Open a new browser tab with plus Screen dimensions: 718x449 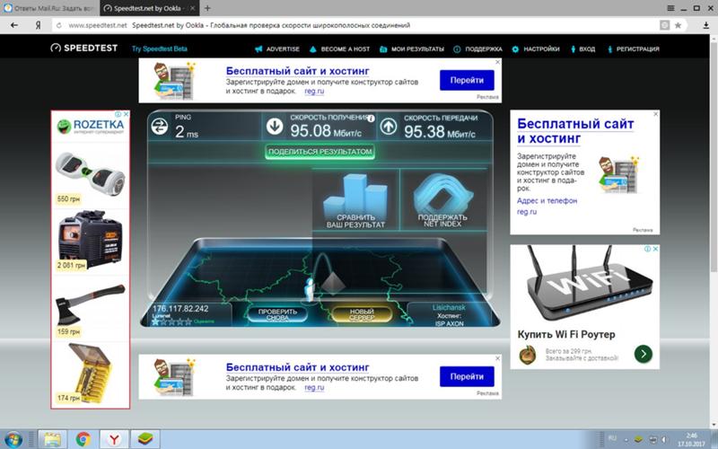tap(207, 8)
